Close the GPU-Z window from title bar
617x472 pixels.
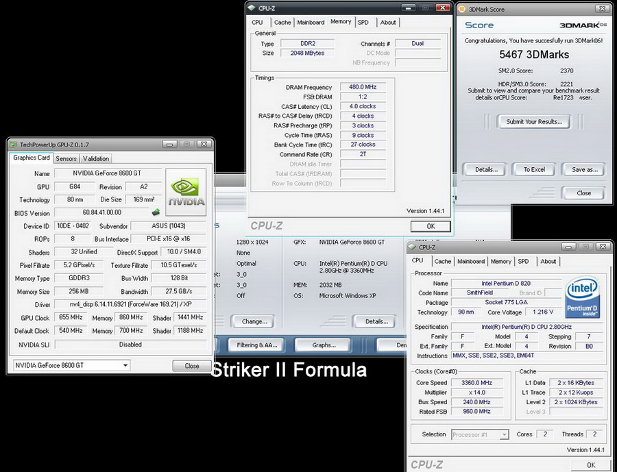pyautogui.click(x=204, y=145)
